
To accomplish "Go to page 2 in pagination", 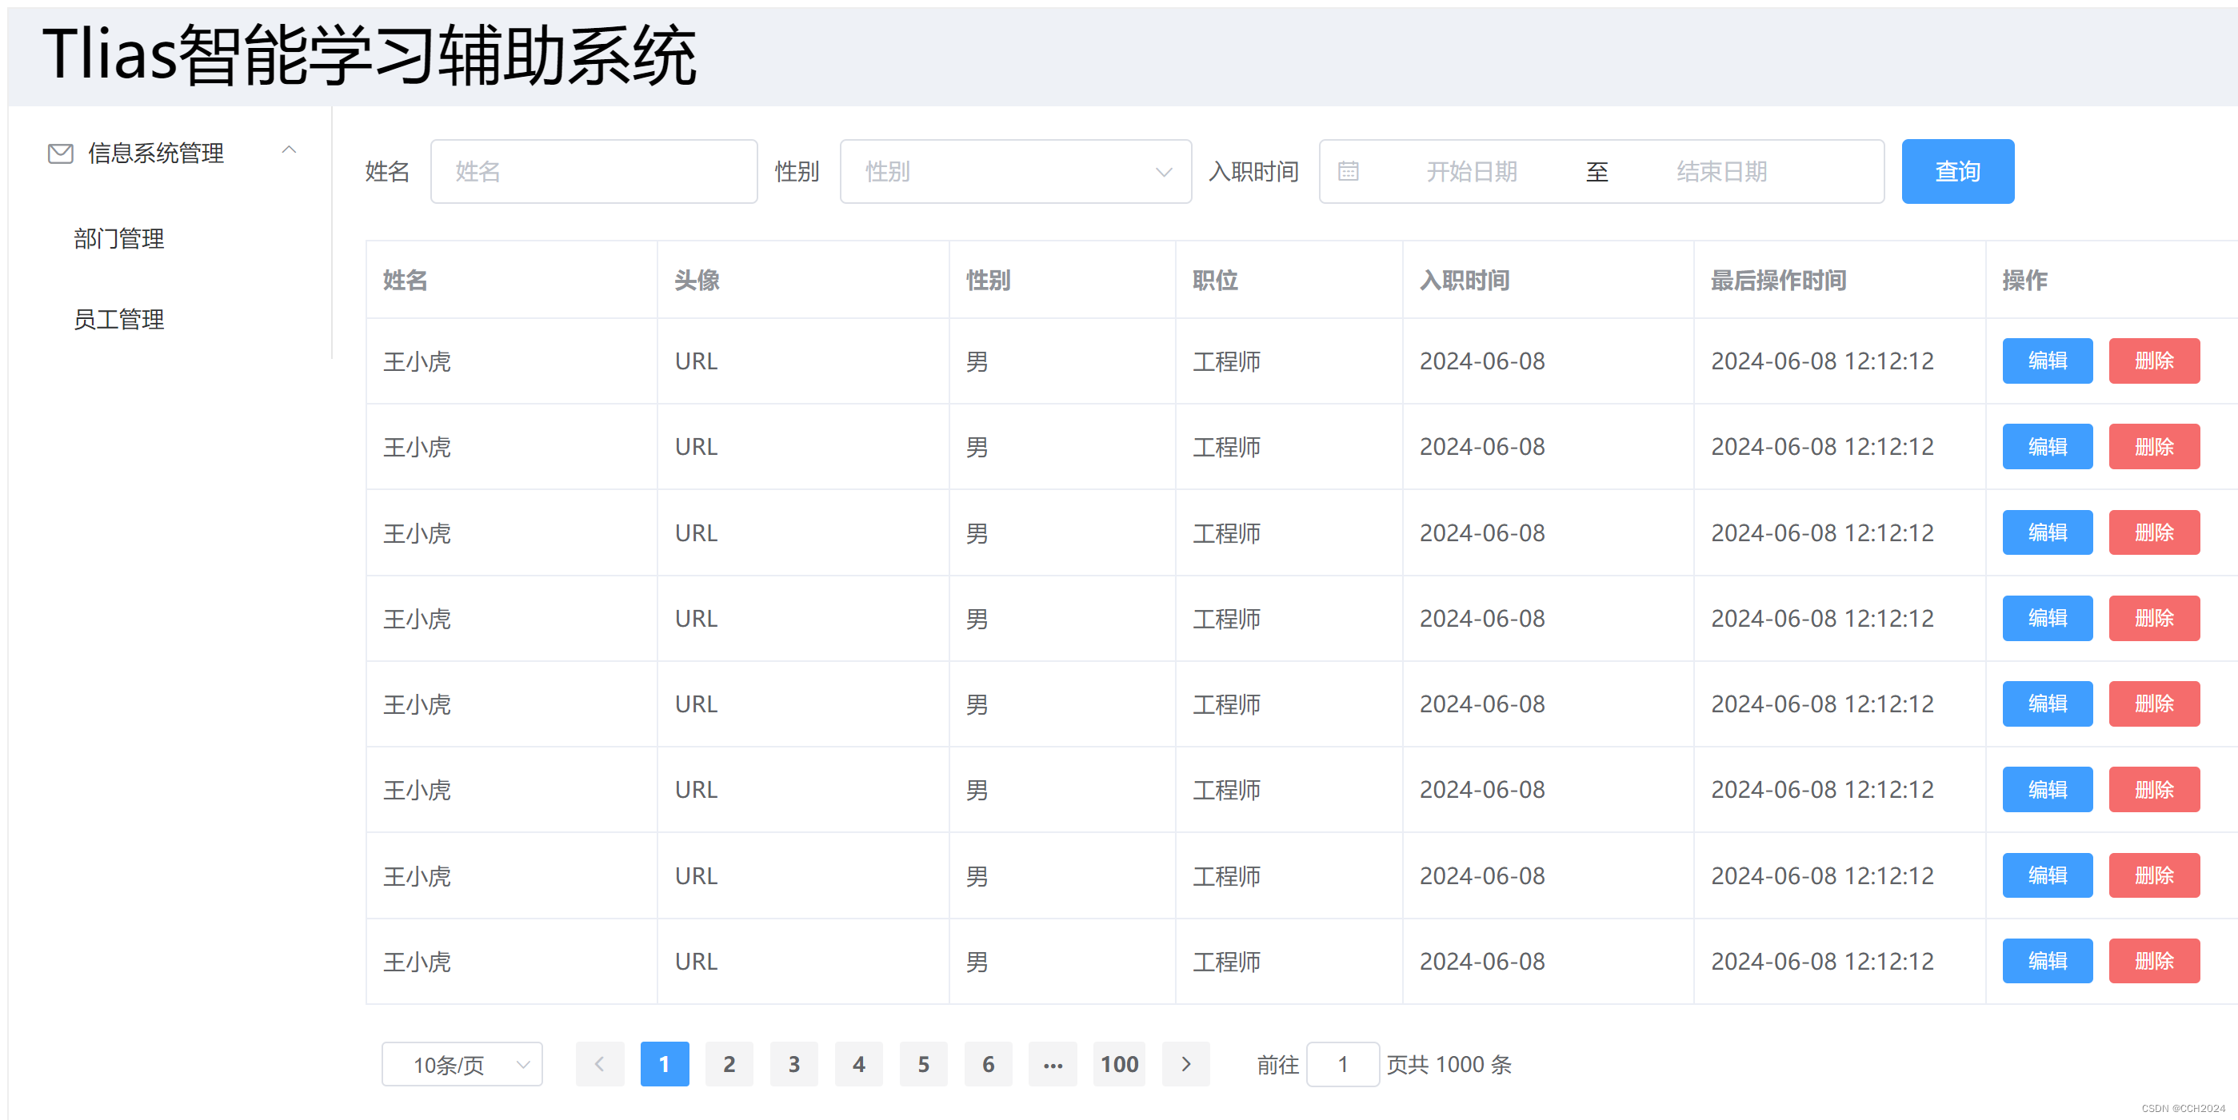I will (729, 1063).
